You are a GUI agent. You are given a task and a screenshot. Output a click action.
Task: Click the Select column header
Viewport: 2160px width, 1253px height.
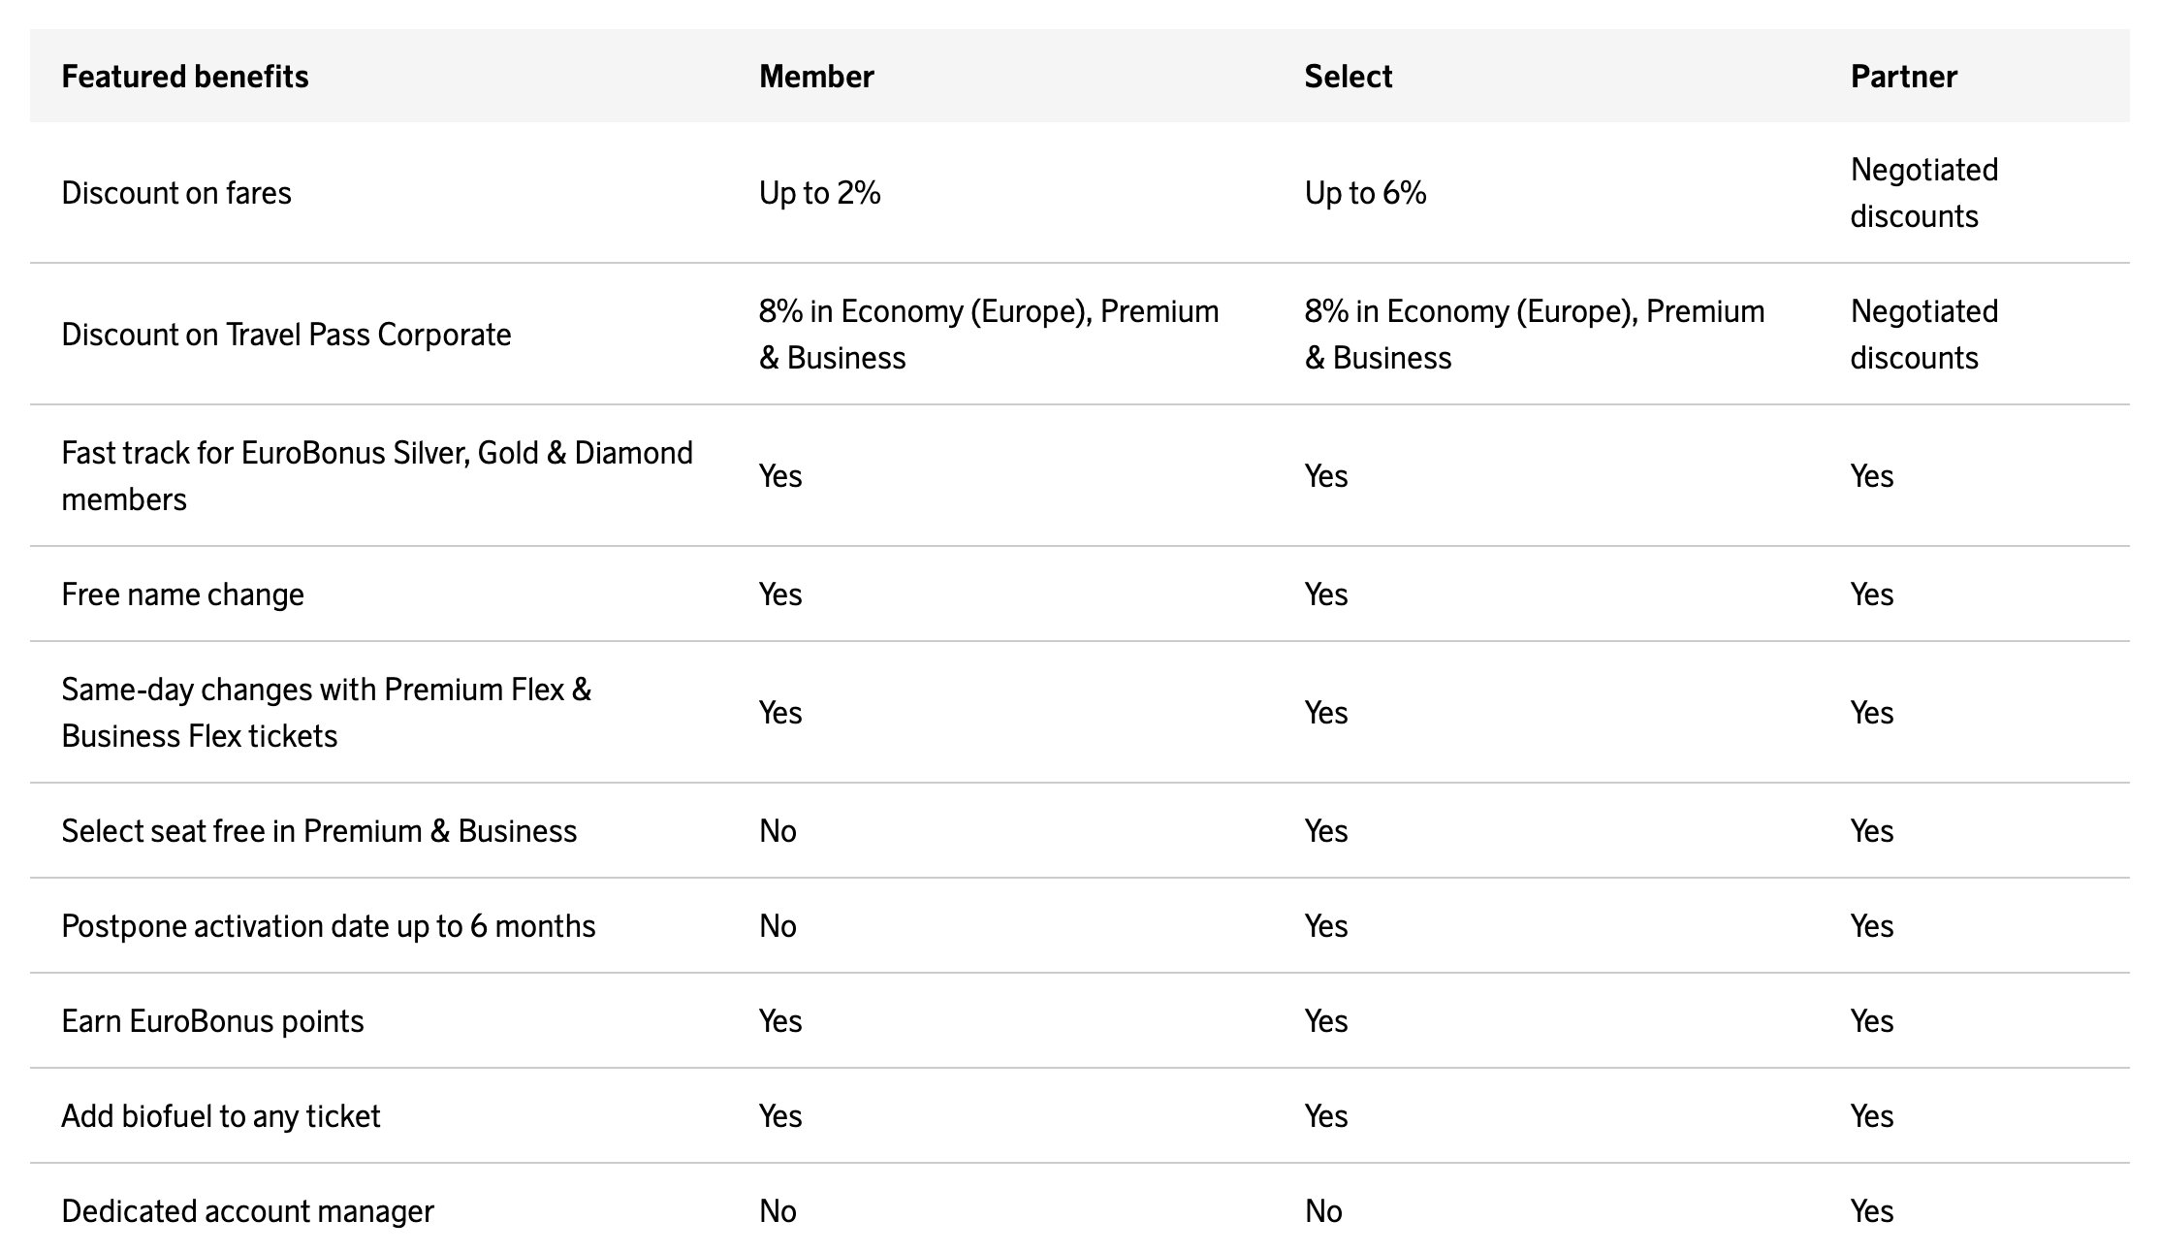click(x=1348, y=77)
